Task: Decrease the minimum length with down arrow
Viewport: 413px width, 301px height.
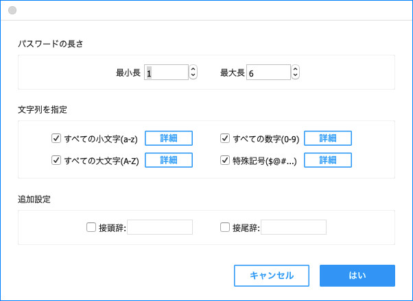Action: 193,75
